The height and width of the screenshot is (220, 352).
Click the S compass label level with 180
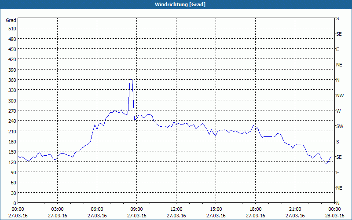[337, 142]
